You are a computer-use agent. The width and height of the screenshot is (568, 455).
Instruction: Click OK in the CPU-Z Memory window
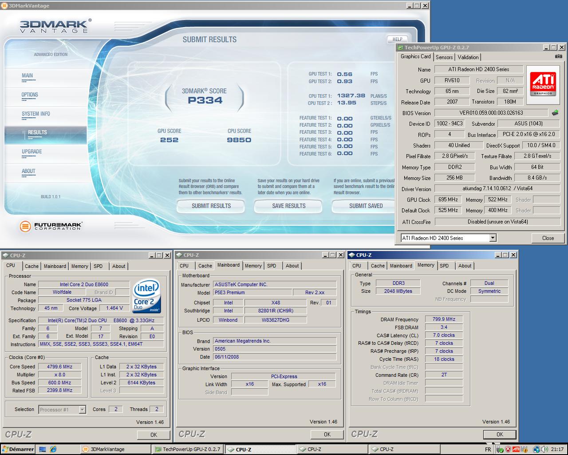(500, 435)
